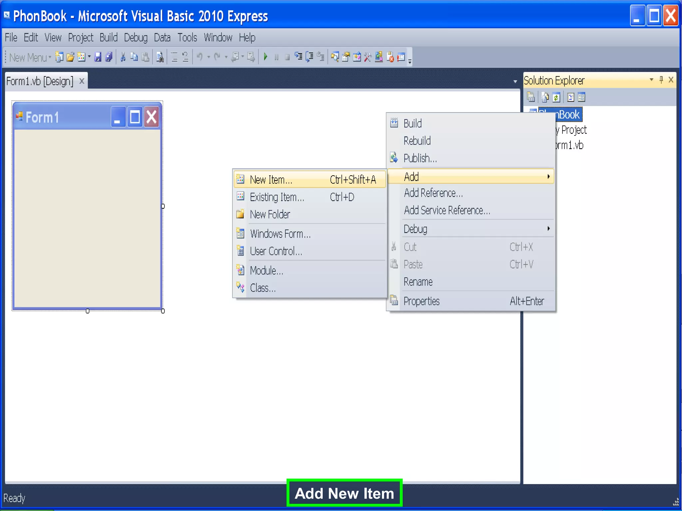The height and width of the screenshot is (511, 682).
Task: Choose Windows Form... in Add submenu
Action: pyautogui.click(x=280, y=234)
